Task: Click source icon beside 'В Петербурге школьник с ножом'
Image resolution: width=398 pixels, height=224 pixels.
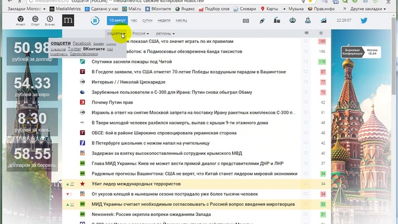Action: tap(83, 143)
